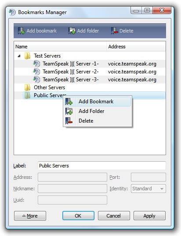Maximize the Bookmarks Manager window
This screenshot has width=181, height=236.
tap(147, 11)
